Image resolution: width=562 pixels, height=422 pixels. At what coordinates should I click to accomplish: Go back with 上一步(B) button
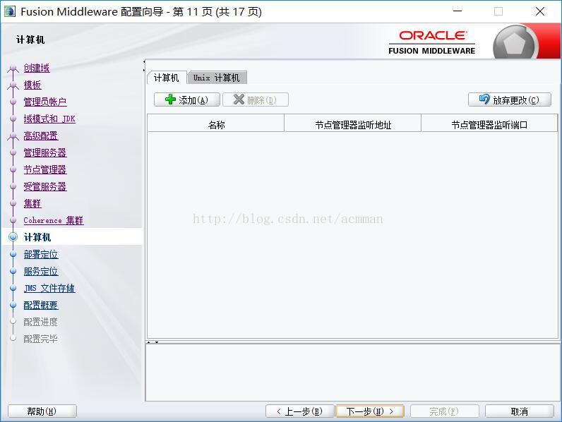click(299, 411)
